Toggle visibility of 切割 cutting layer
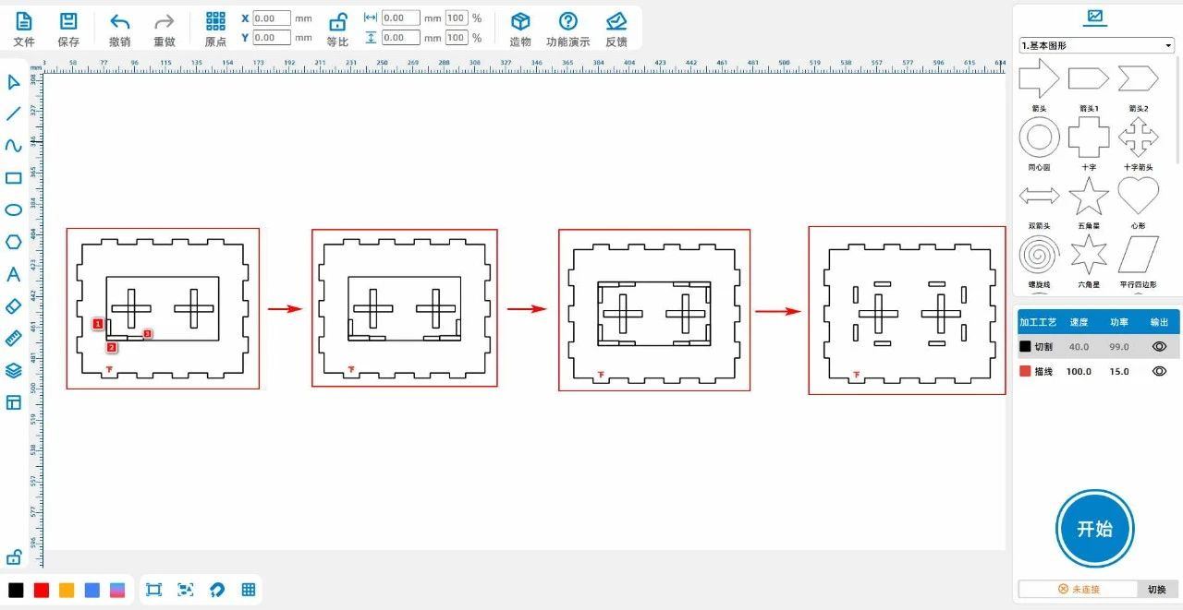 (1159, 347)
